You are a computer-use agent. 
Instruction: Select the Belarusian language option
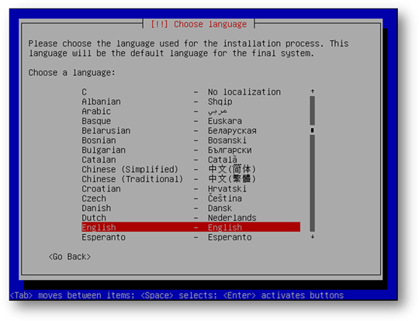(x=191, y=130)
